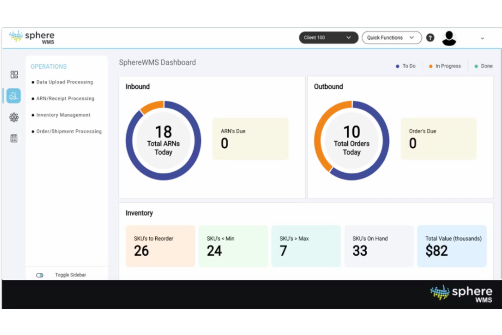Open the settings gear icon in the sidebar
502x335 pixels.
14,117
